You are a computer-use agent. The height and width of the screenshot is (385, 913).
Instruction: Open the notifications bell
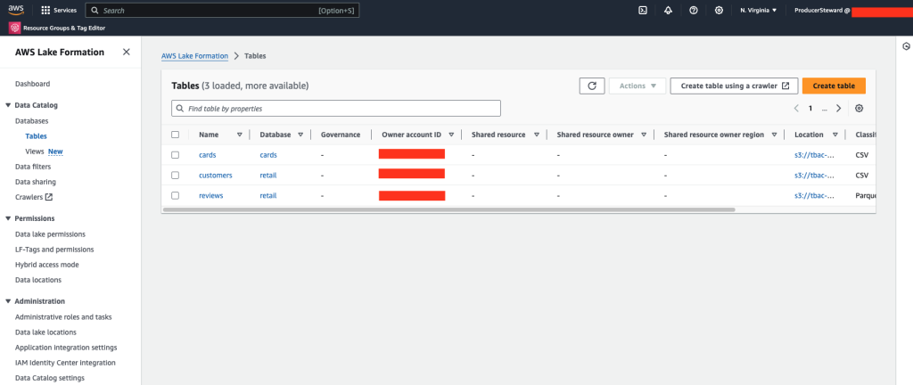click(x=669, y=11)
